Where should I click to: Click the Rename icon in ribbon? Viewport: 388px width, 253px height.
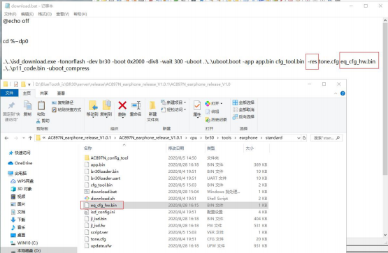(136, 105)
